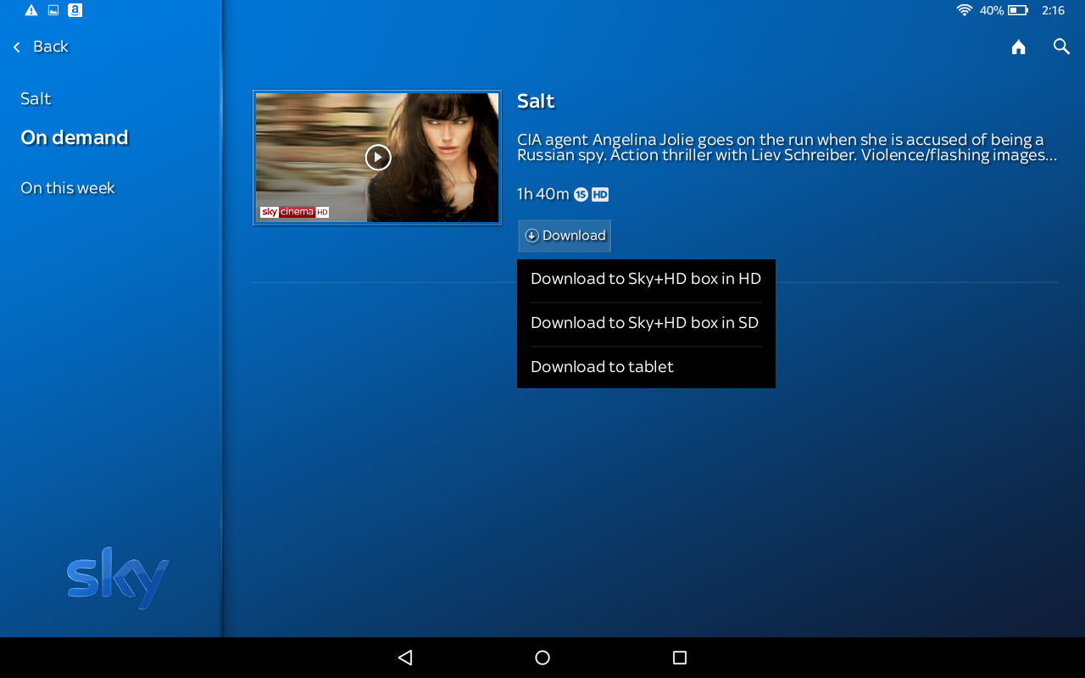Screen dimensions: 1085x678
Task: Tap the Sky Cinema HD channel logo
Action: (294, 212)
